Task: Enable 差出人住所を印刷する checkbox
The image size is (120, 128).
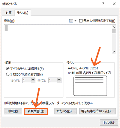Action: [x=81, y=21]
